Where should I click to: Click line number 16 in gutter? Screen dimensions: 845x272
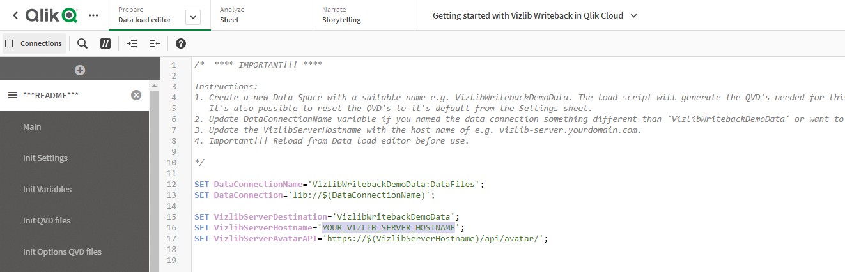[171, 227]
